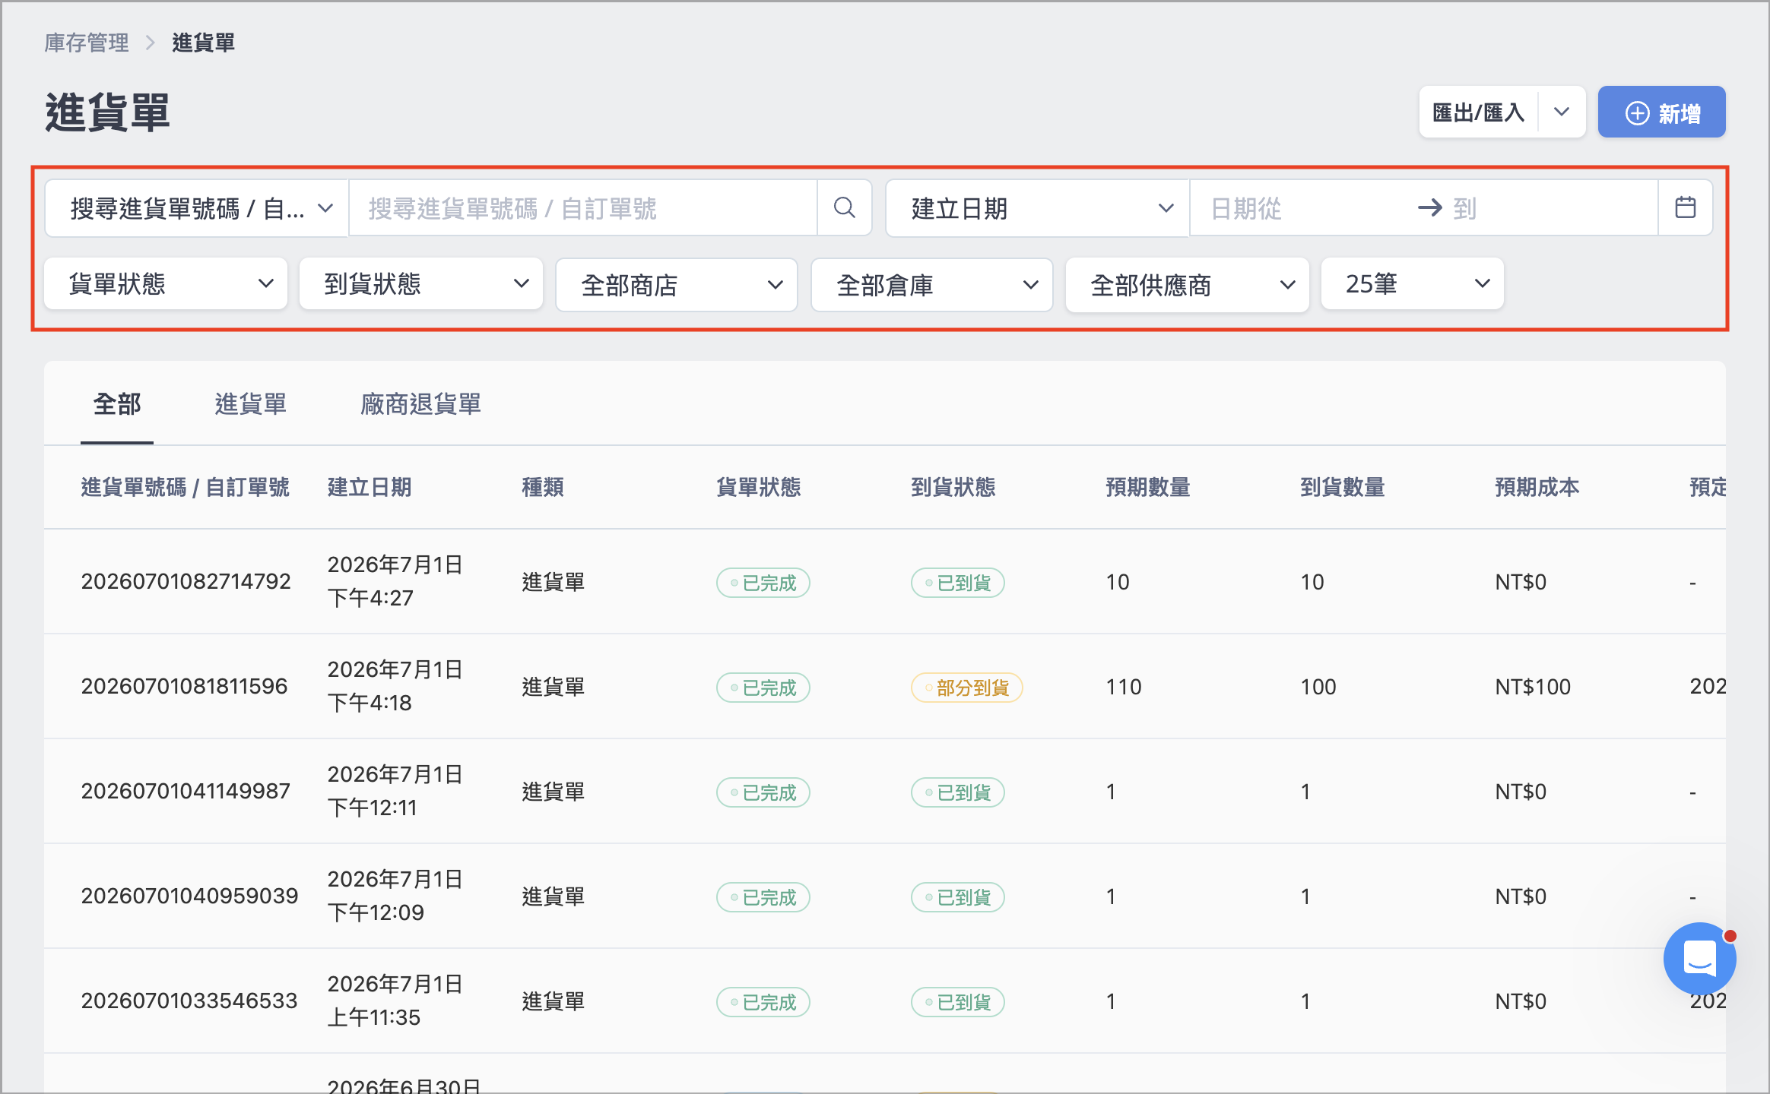Viewport: 1770px width, 1094px height.
Task: Click 已完成 badge for order 20260701082714792
Action: pos(763,583)
